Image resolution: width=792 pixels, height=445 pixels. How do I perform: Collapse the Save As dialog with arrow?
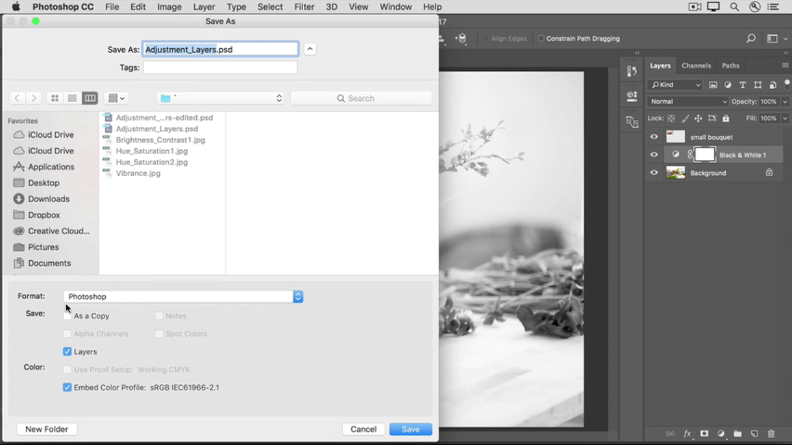pos(310,49)
